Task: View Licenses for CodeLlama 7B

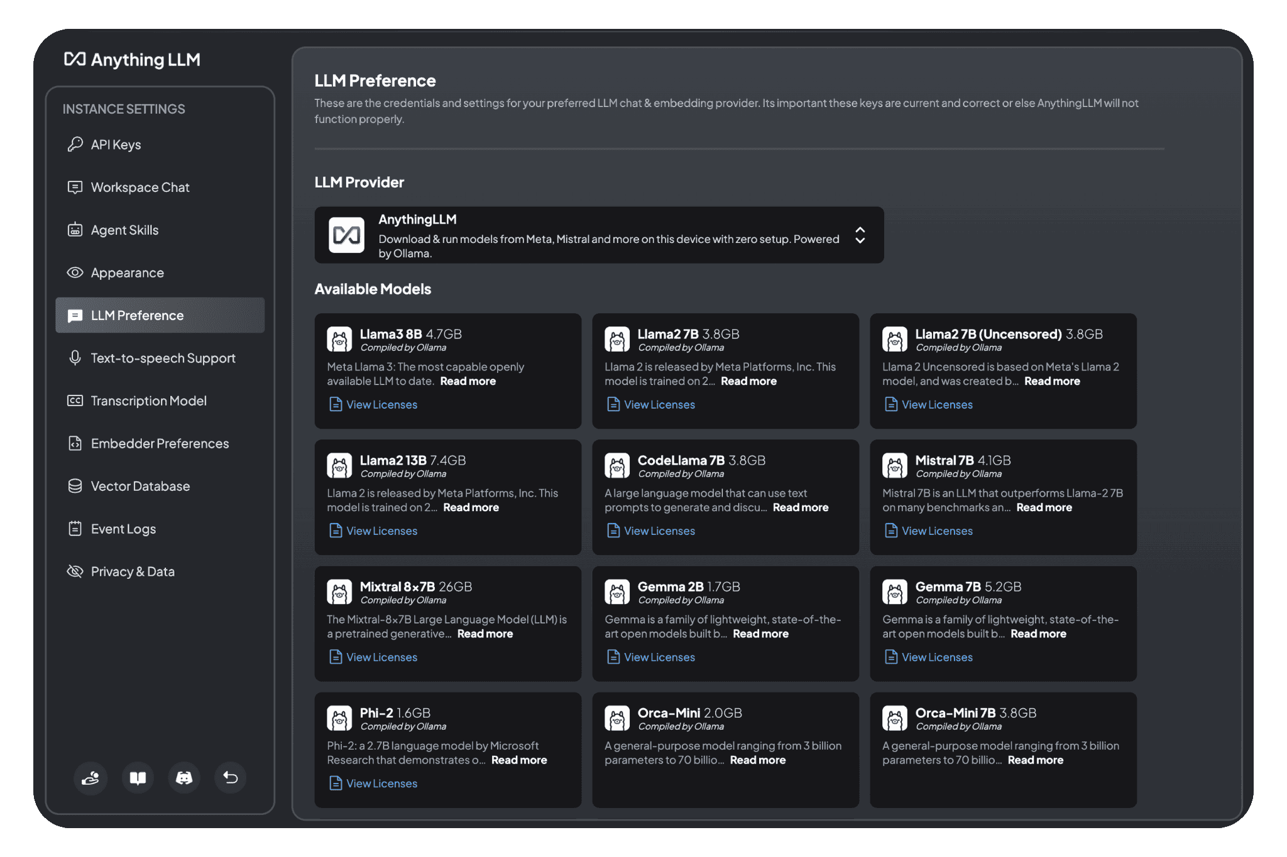Action: (x=659, y=531)
